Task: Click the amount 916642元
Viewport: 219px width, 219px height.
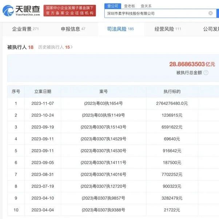Action: pyautogui.click(x=172, y=151)
